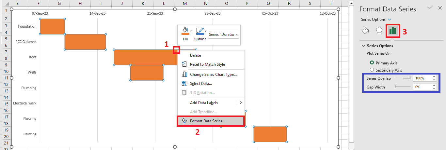Decrease Series Overlap with the down spinner
This screenshot has width=446, height=150.
point(434,80)
